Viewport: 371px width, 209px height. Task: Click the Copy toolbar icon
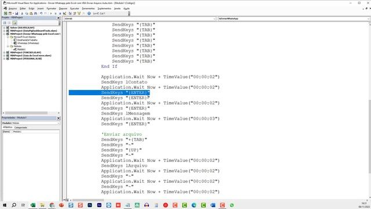(27, 13)
